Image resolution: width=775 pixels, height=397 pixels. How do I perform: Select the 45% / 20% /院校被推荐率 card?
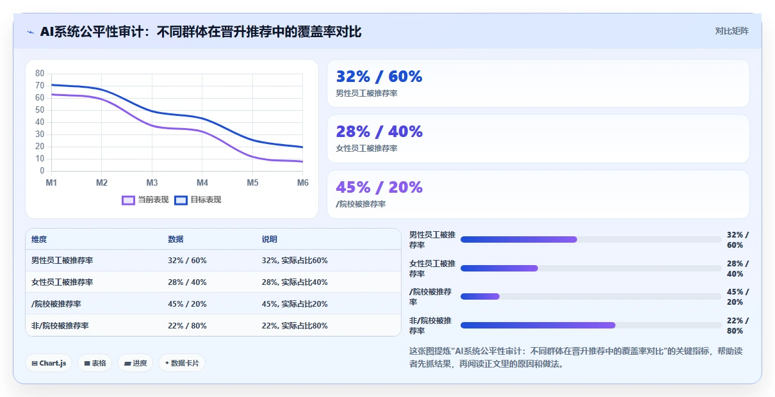(x=538, y=194)
